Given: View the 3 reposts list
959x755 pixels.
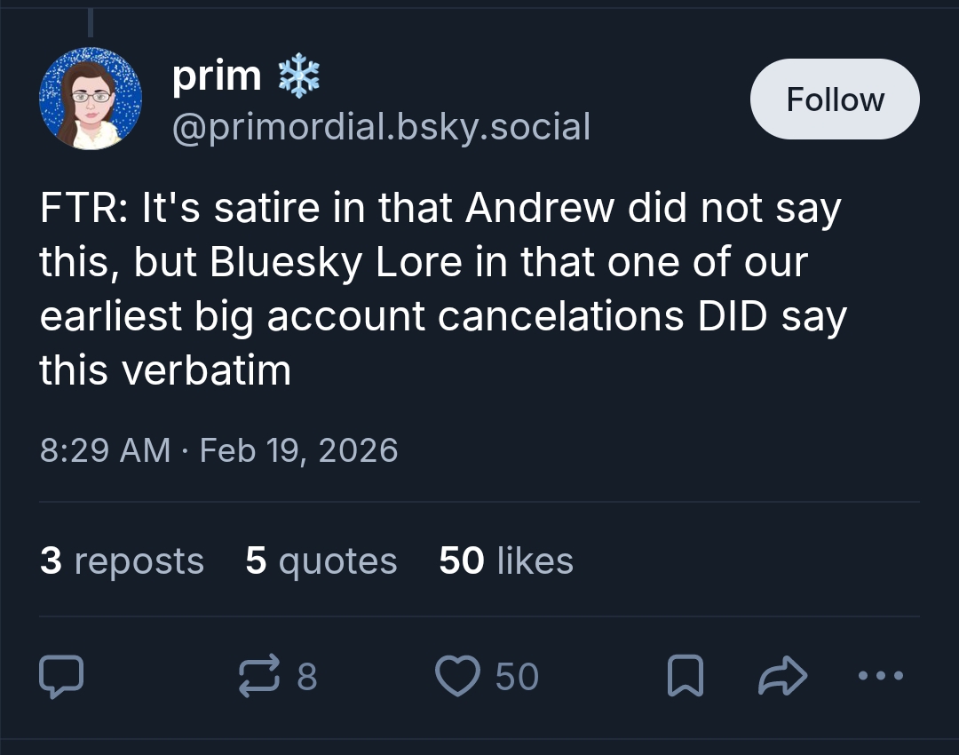Looking at the screenshot, I should coord(122,560).
